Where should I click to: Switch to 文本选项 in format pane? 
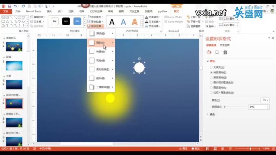click(224, 45)
